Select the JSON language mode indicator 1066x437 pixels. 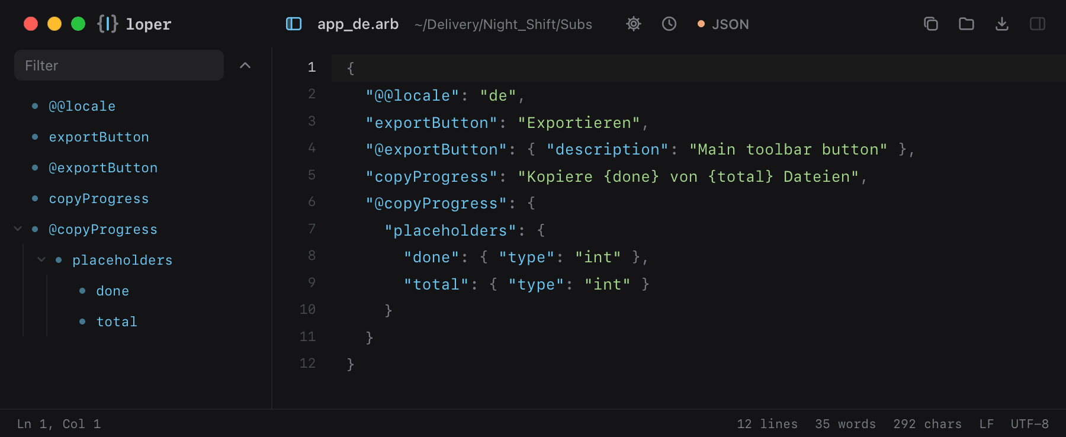click(723, 24)
